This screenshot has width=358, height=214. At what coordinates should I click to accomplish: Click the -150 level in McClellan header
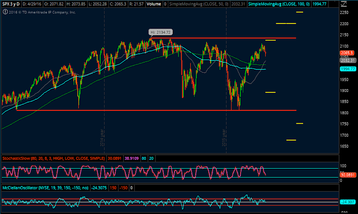tap(124, 188)
